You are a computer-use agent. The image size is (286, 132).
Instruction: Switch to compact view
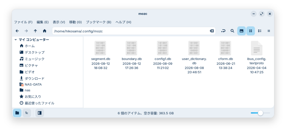(x=269, y=31)
